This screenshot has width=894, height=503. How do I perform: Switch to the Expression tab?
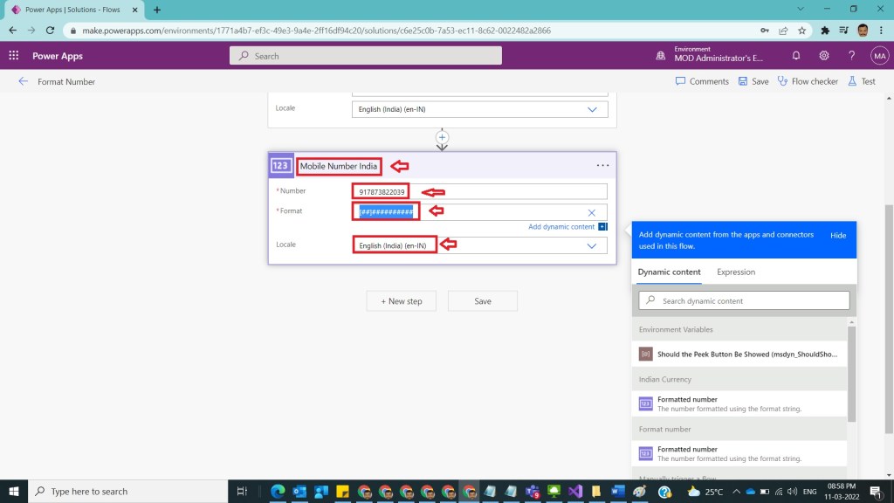click(736, 272)
